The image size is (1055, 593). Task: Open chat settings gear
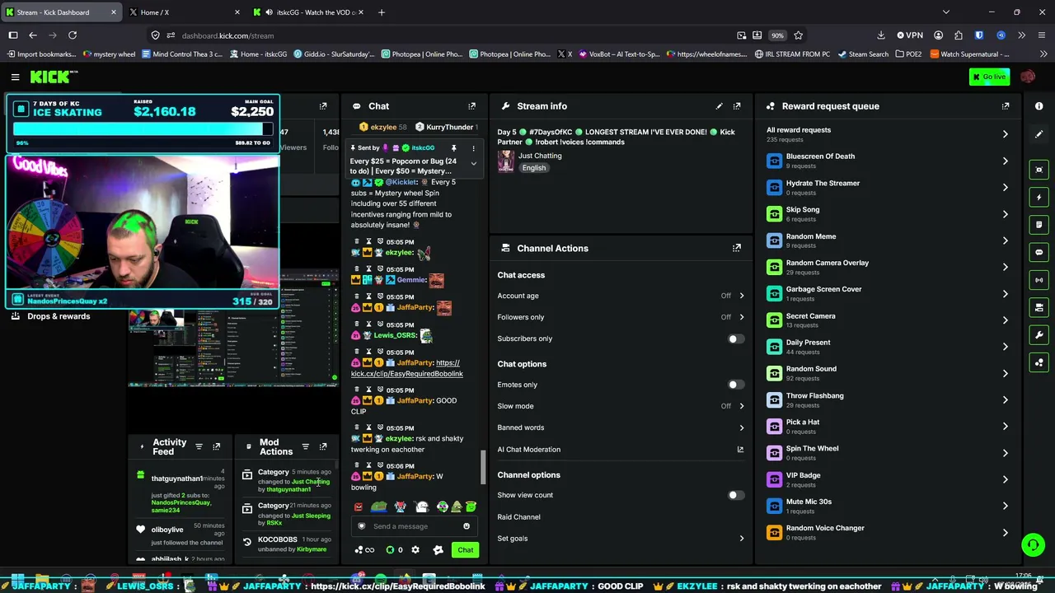pos(415,550)
